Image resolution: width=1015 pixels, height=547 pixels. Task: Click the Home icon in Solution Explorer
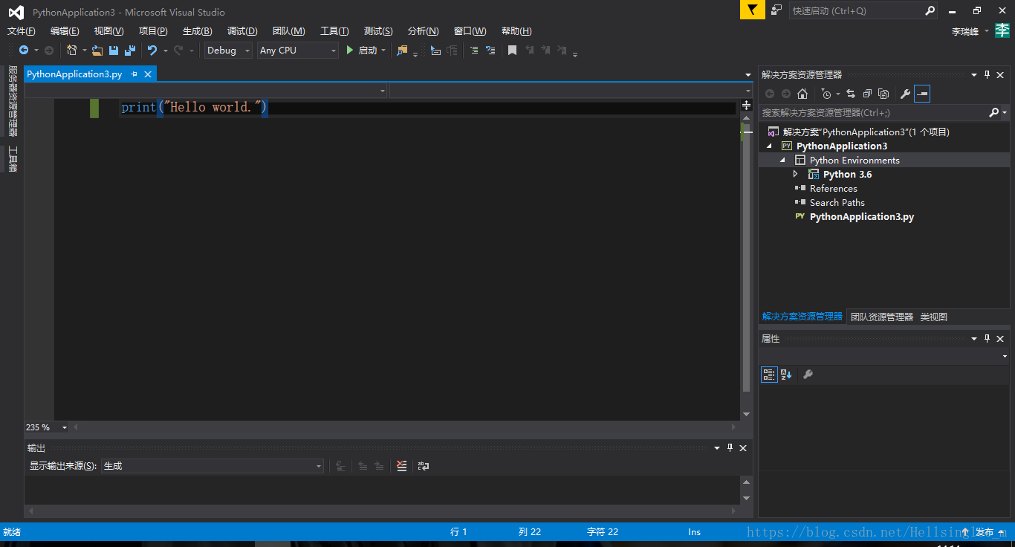click(x=802, y=94)
